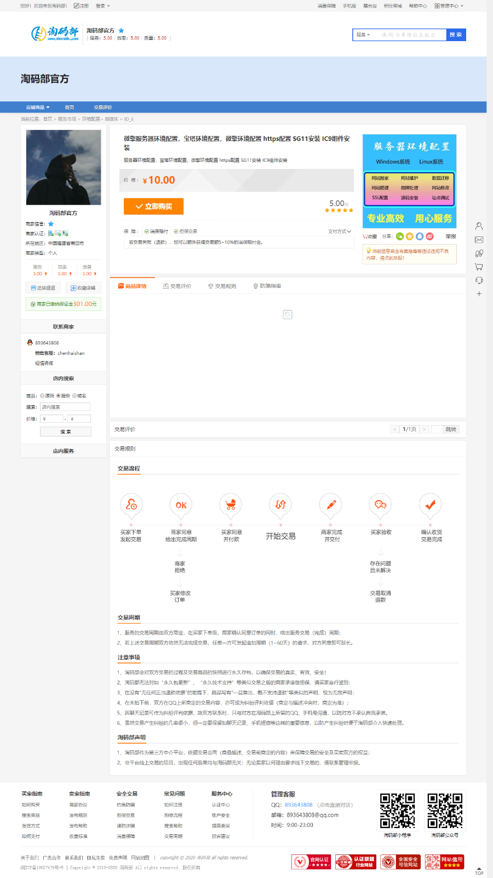The width and height of the screenshot is (493, 878).
Task: Switch to the 交易规则 tab
Action: click(222, 286)
